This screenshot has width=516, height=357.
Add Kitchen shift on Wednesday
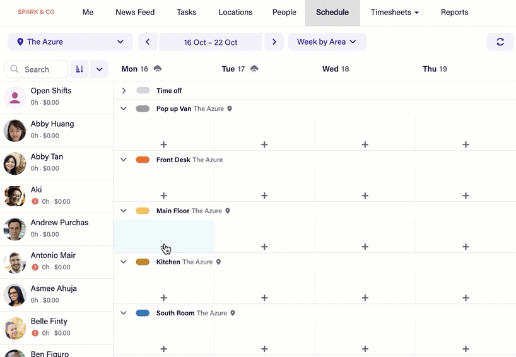pyautogui.click(x=365, y=298)
